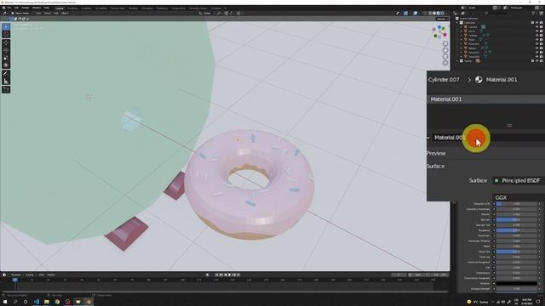Hide the Plane object in outliner
Viewport: 545px width, 306px height.
tap(536, 40)
